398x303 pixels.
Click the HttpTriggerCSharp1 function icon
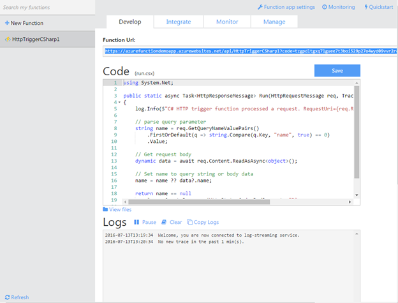click(7, 39)
